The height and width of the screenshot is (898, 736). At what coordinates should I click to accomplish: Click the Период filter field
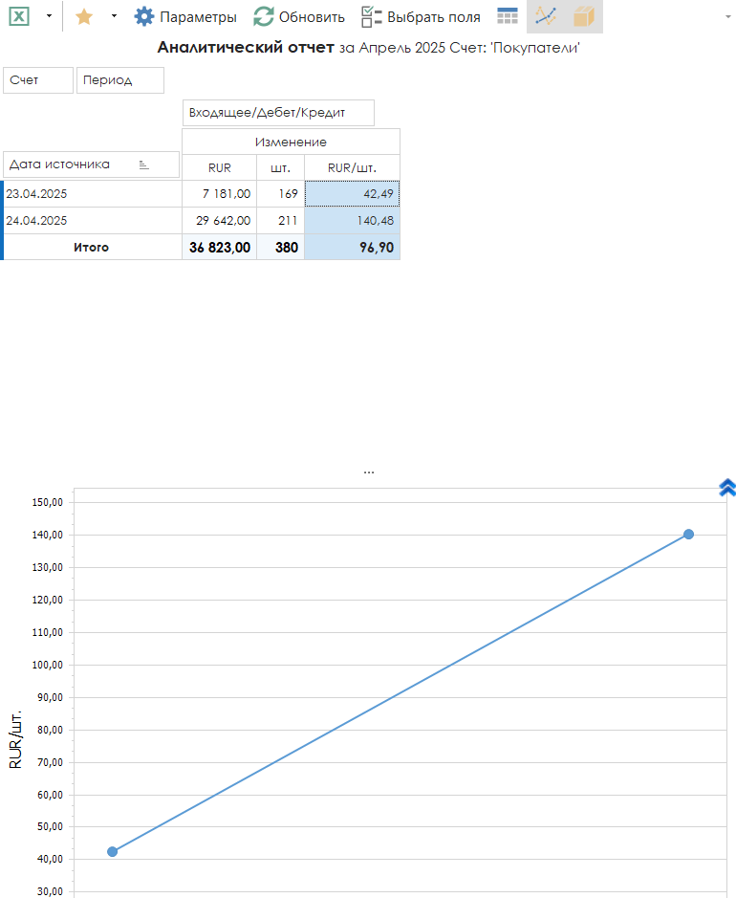119,80
